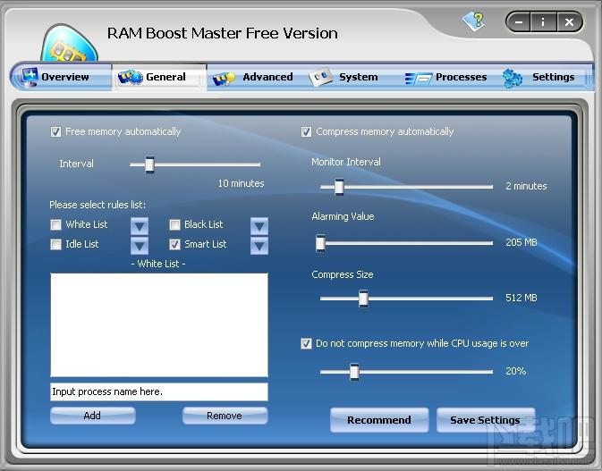Enable the Black List checkbox
The width and height of the screenshot is (602, 471).
click(174, 224)
